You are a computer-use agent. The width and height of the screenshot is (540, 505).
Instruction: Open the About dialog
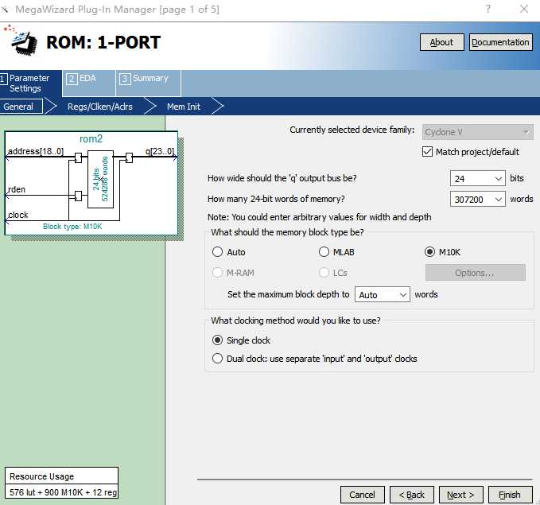coord(441,42)
